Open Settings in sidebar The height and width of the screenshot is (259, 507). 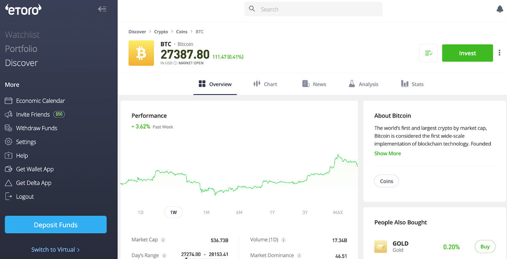[x=26, y=142]
